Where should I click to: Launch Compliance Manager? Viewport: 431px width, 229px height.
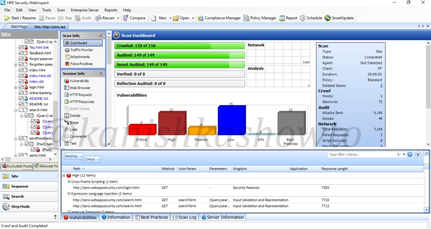[219, 18]
